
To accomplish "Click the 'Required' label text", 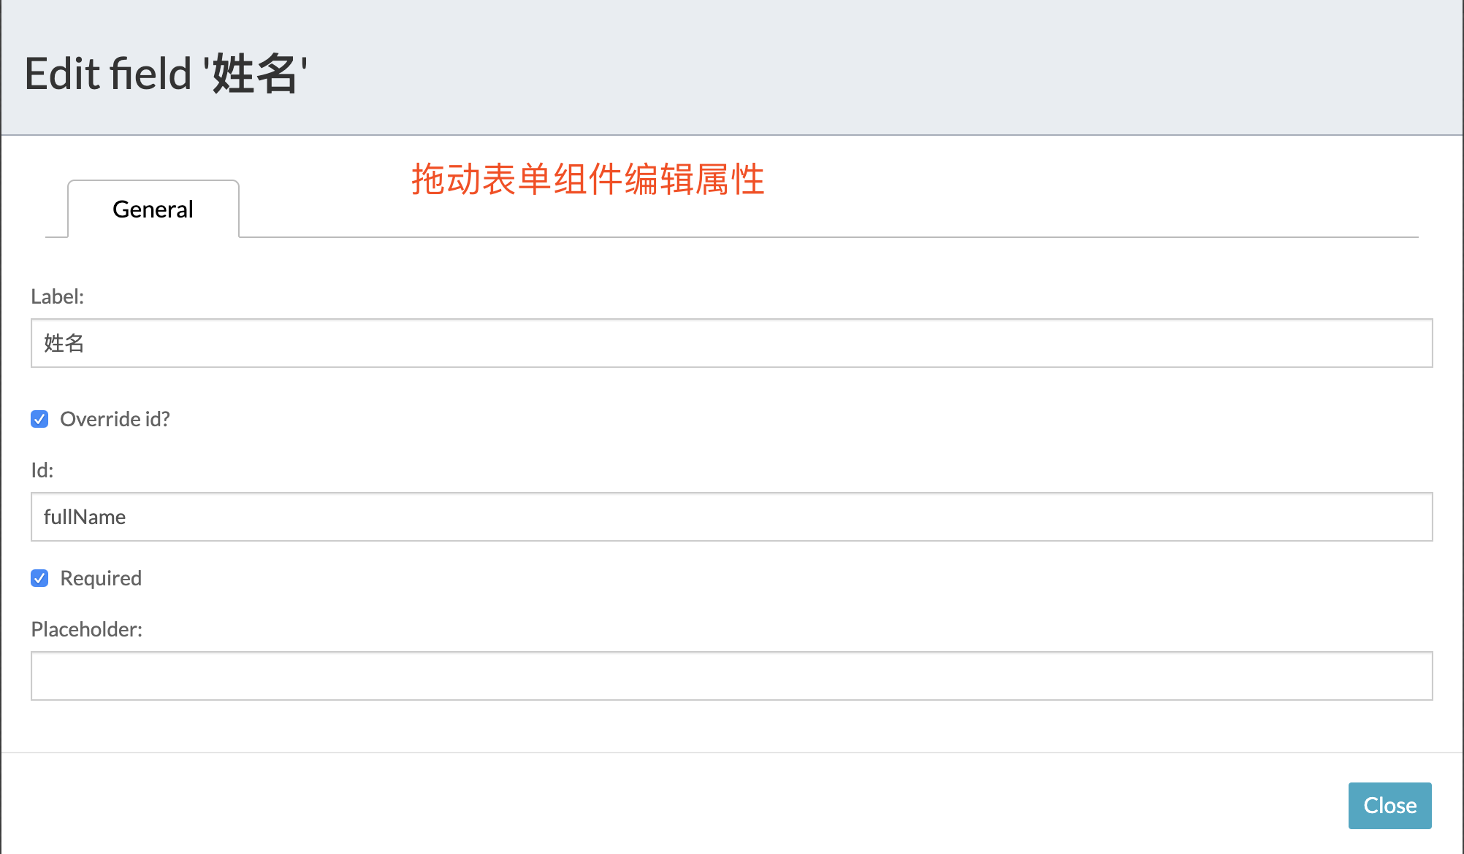I will point(101,578).
